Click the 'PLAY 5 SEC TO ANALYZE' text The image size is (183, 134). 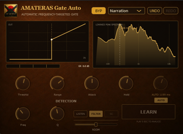tap(149, 122)
